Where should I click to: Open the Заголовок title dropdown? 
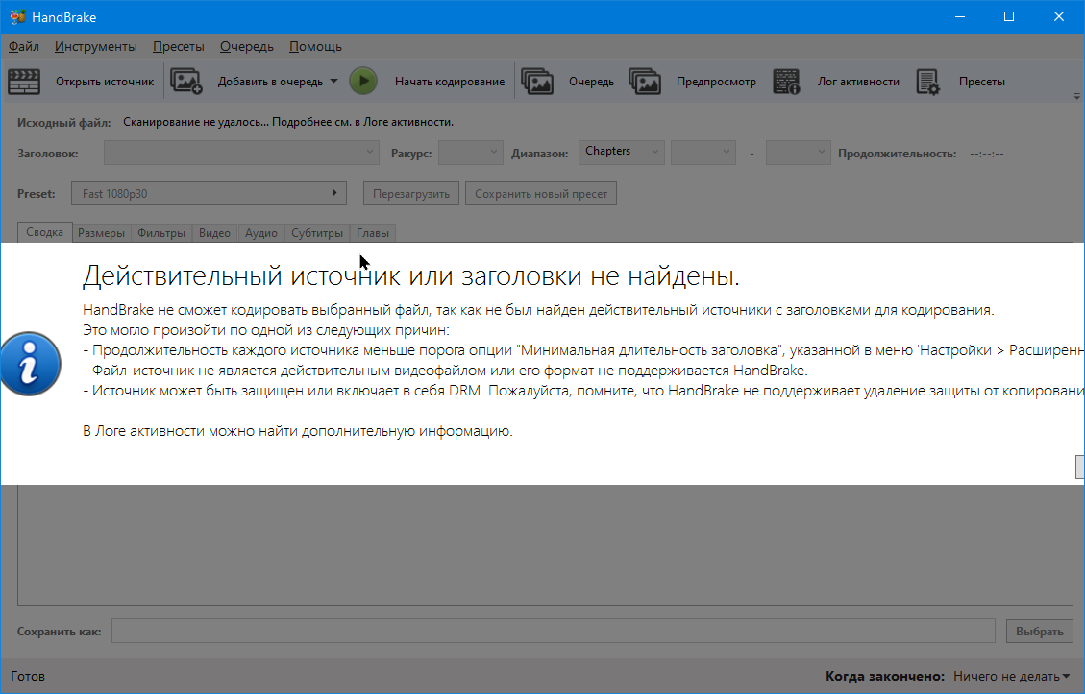click(241, 152)
